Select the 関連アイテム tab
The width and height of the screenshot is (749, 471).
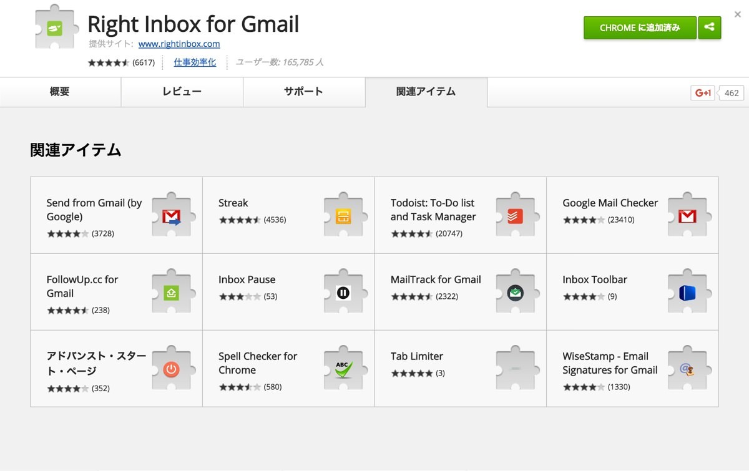[426, 92]
